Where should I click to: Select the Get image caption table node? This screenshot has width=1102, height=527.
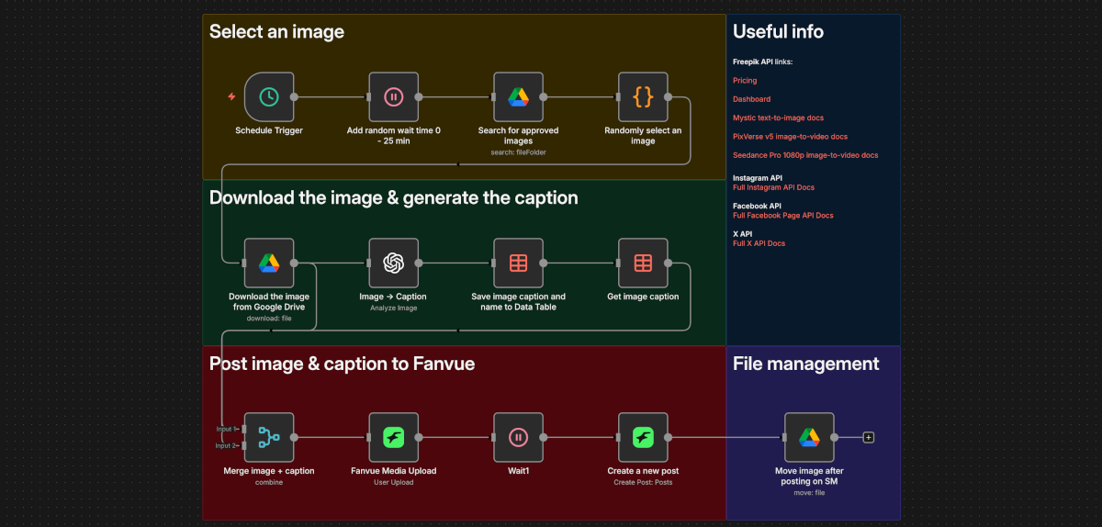click(x=643, y=263)
